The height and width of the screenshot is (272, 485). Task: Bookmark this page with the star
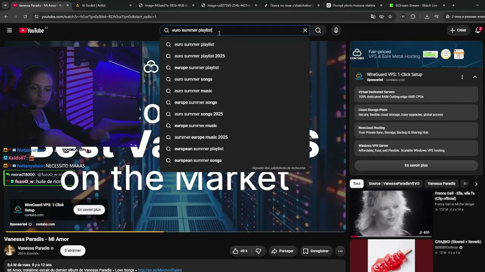pyautogui.click(x=390, y=17)
